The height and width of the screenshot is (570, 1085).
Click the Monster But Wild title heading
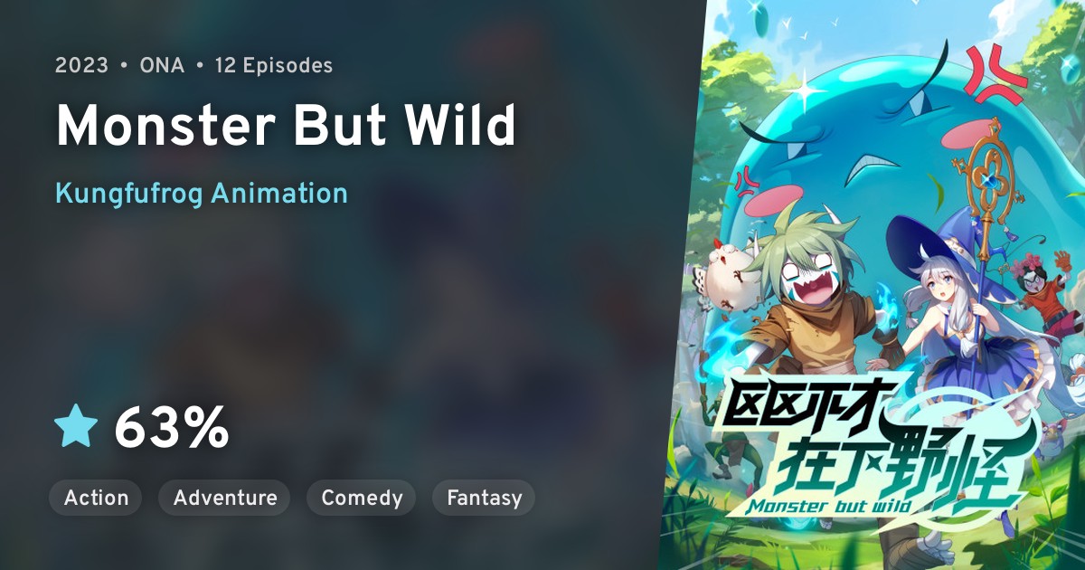pyautogui.click(x=286, y=127)
